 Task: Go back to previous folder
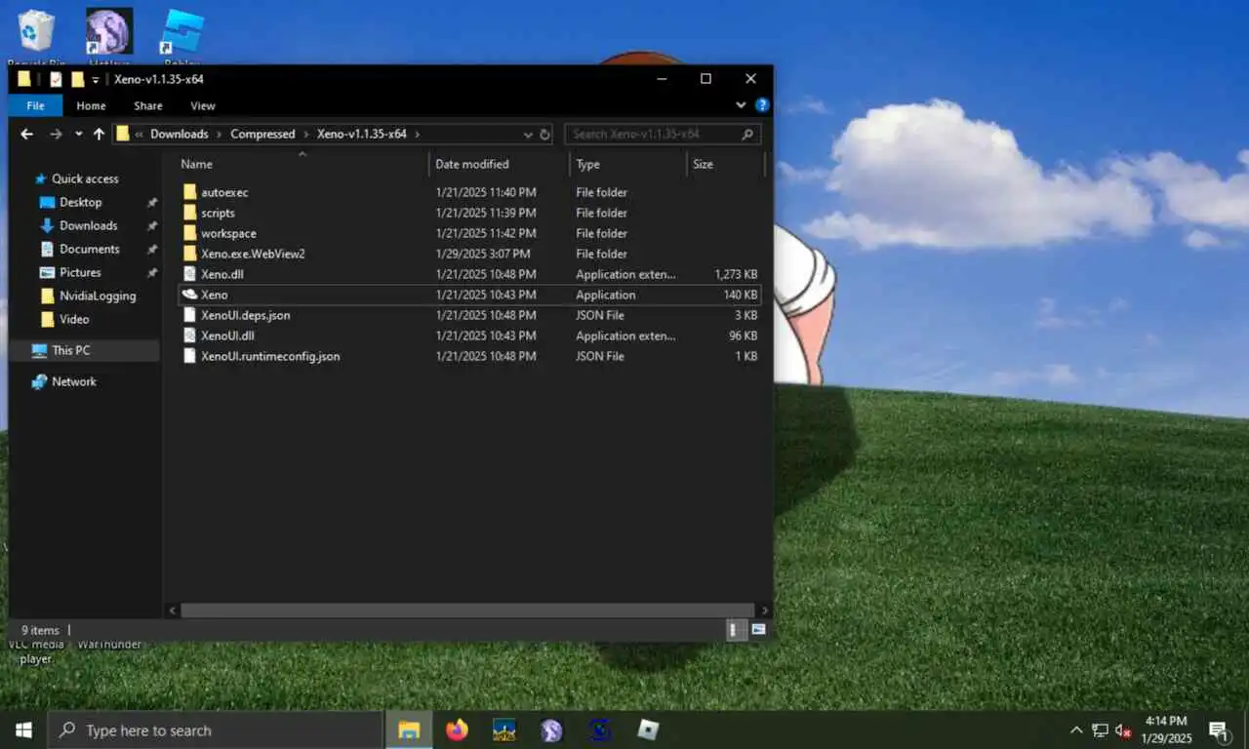pyautogui.click(x=26, y=134)
